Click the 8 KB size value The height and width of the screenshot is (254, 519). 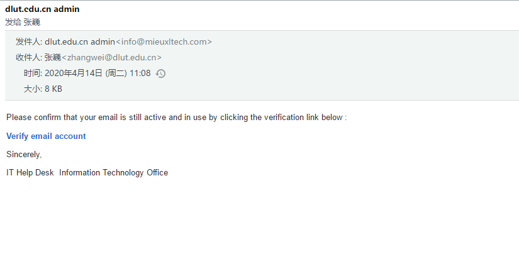point(53,89)
